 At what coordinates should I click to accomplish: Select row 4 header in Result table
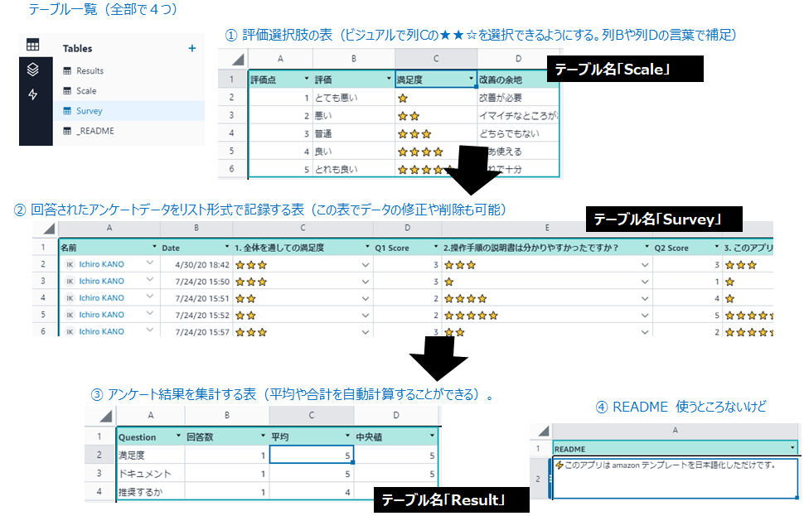[99, 492]
